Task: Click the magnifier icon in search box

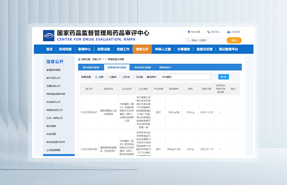Action: coord(188,40)
